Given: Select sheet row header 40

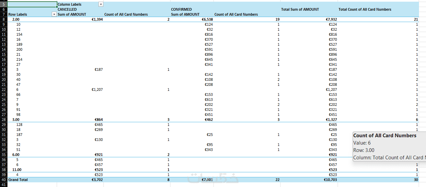Looking at the screenshot, I should (x=4, y=180).
